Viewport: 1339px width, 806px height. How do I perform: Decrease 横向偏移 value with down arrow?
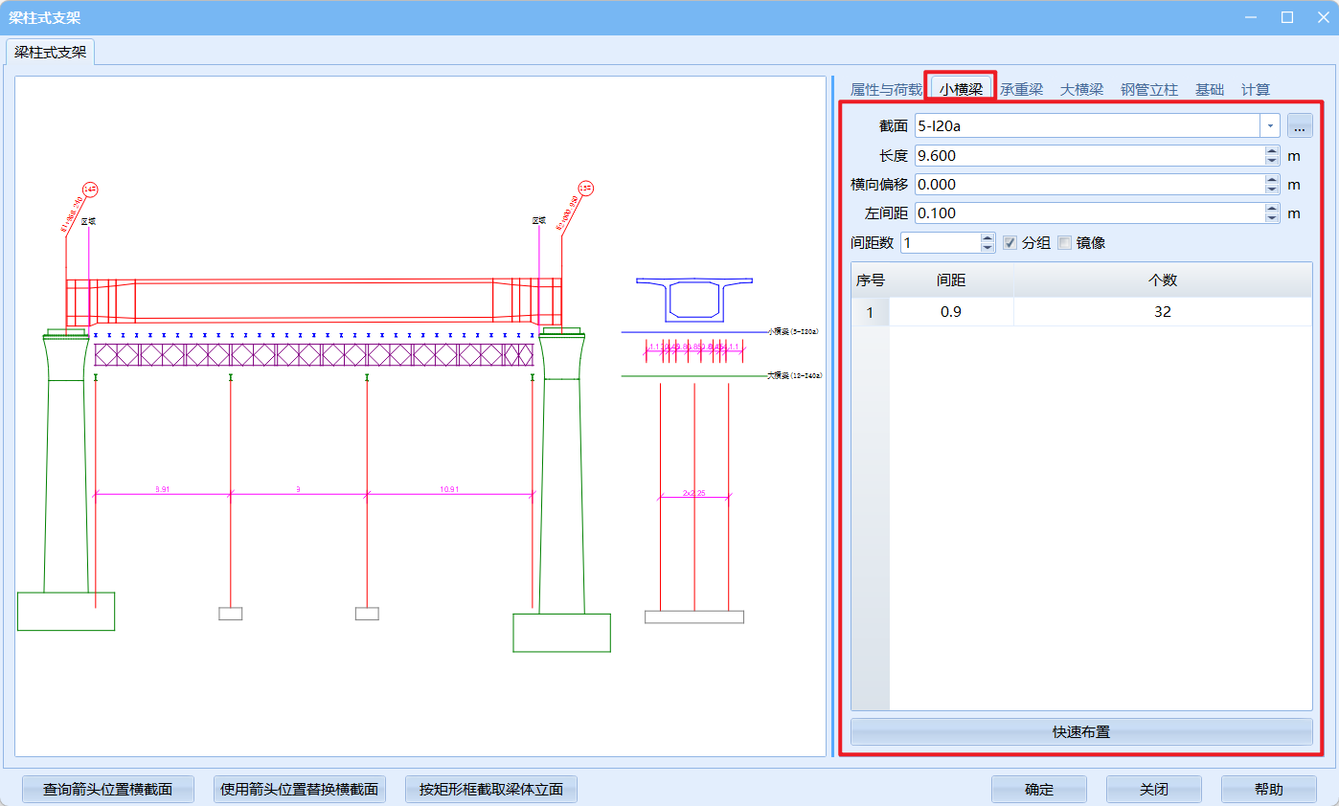1272,189
